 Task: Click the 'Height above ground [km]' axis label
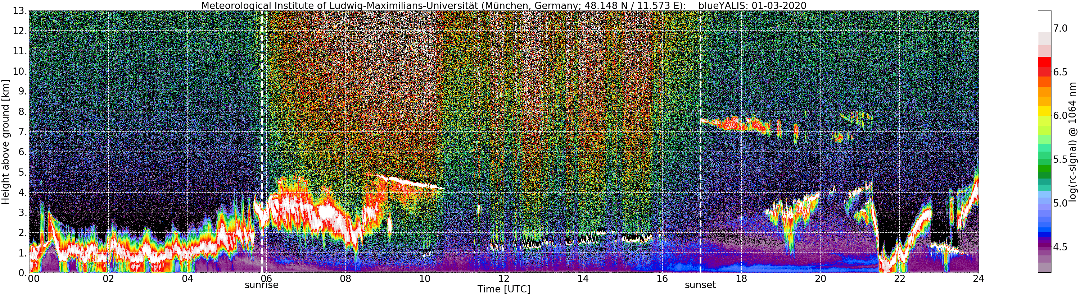(x=5, y=142)
